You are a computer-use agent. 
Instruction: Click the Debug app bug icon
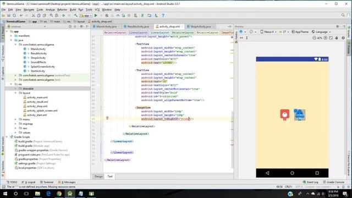[107, 15]
